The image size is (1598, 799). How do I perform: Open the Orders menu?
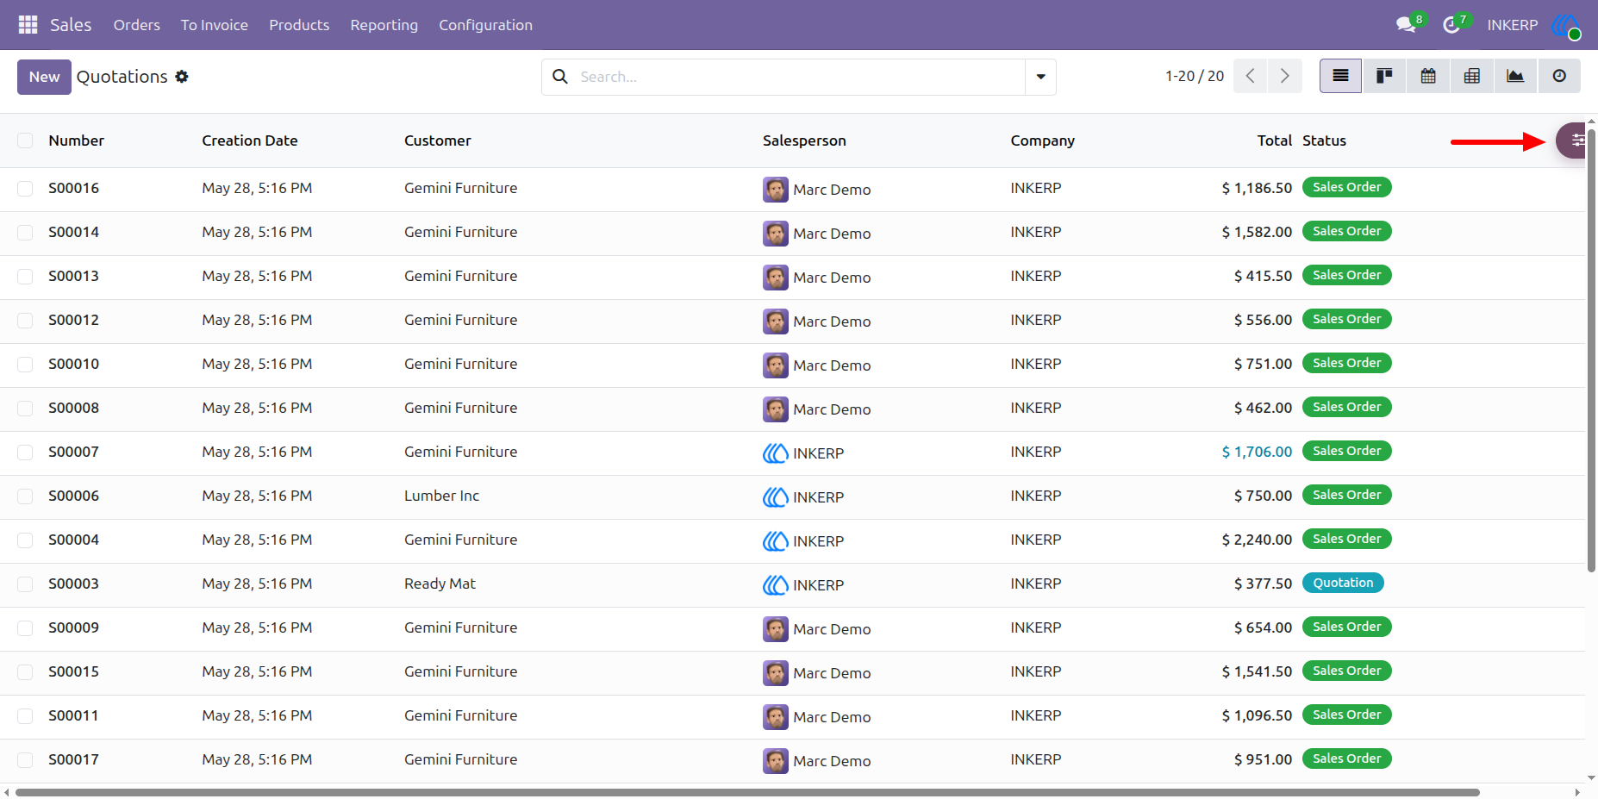136,25
